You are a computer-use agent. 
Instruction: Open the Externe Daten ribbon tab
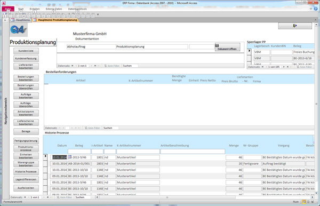(54, 9)
